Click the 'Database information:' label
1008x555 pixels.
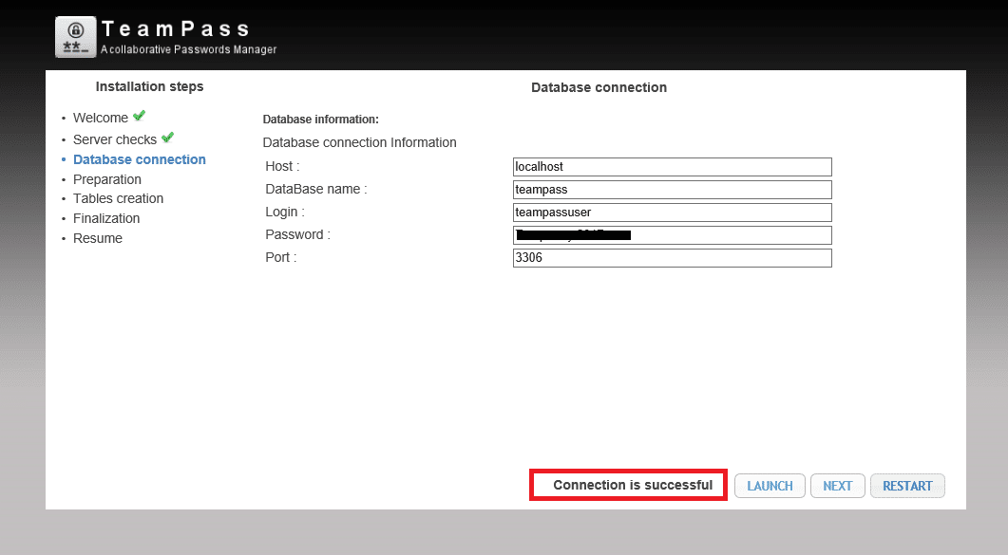[321, 120]
